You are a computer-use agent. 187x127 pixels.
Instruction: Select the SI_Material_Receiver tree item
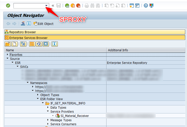click(74, 116)
